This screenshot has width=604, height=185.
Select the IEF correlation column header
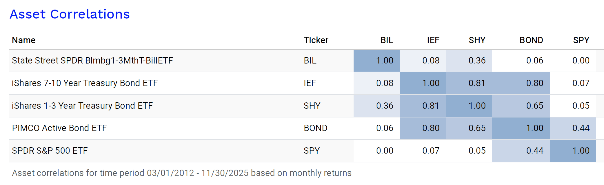click(x=433, y=40)
